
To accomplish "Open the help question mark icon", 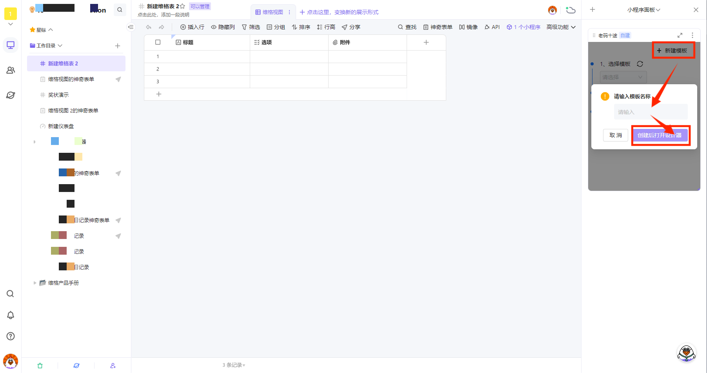I will [x=11, y=336].
